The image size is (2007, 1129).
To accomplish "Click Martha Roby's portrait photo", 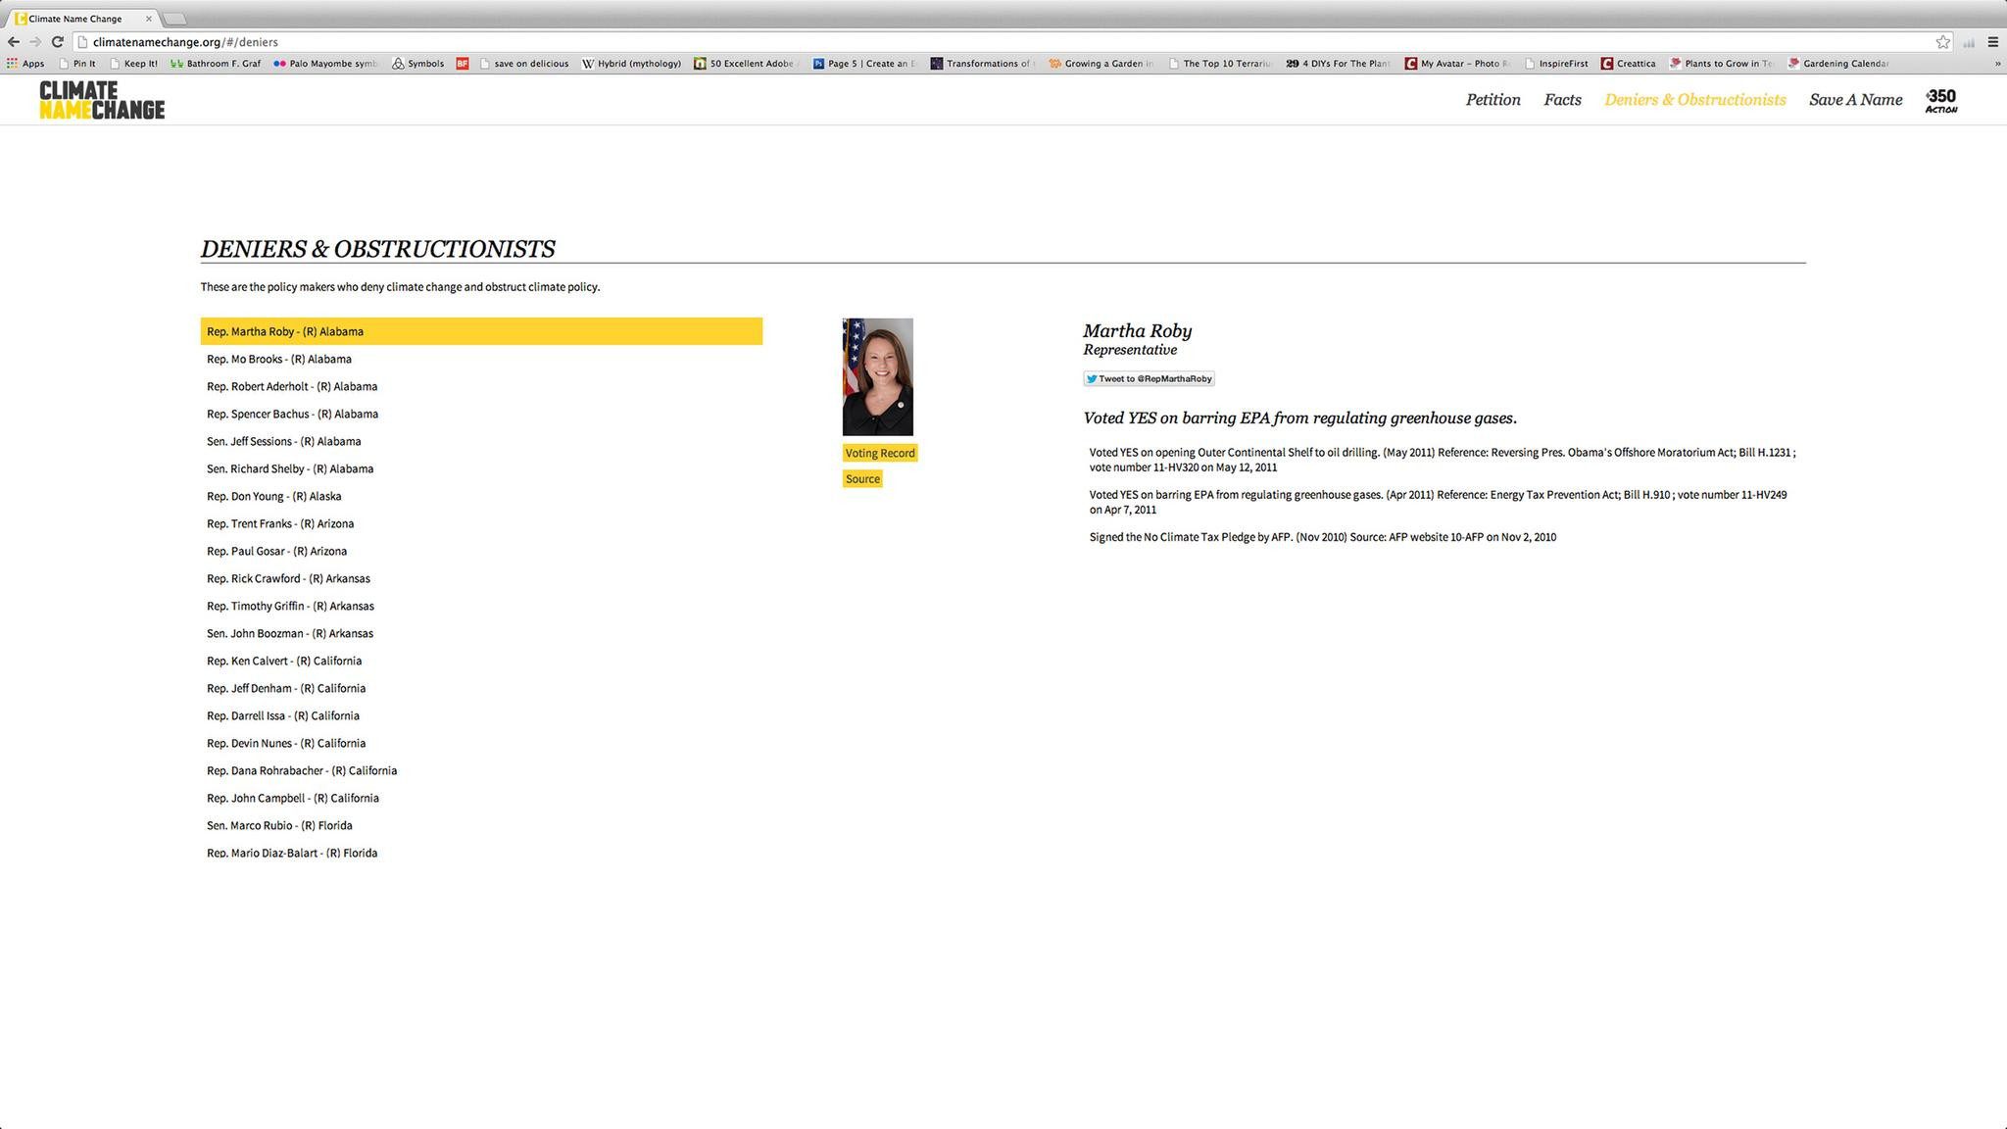I will click(x=877, y=377).
